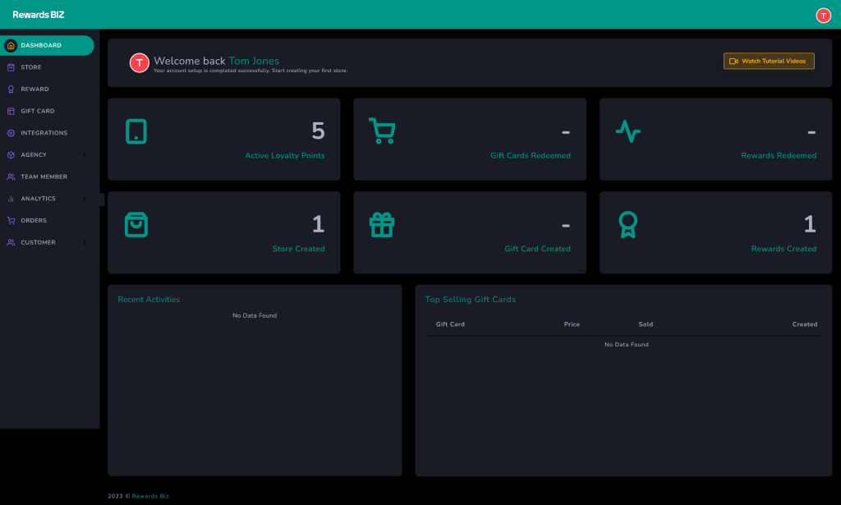841x505 pixels.
Task: Click the award badge icon on Rewards Created card
Action: (627, 225)
